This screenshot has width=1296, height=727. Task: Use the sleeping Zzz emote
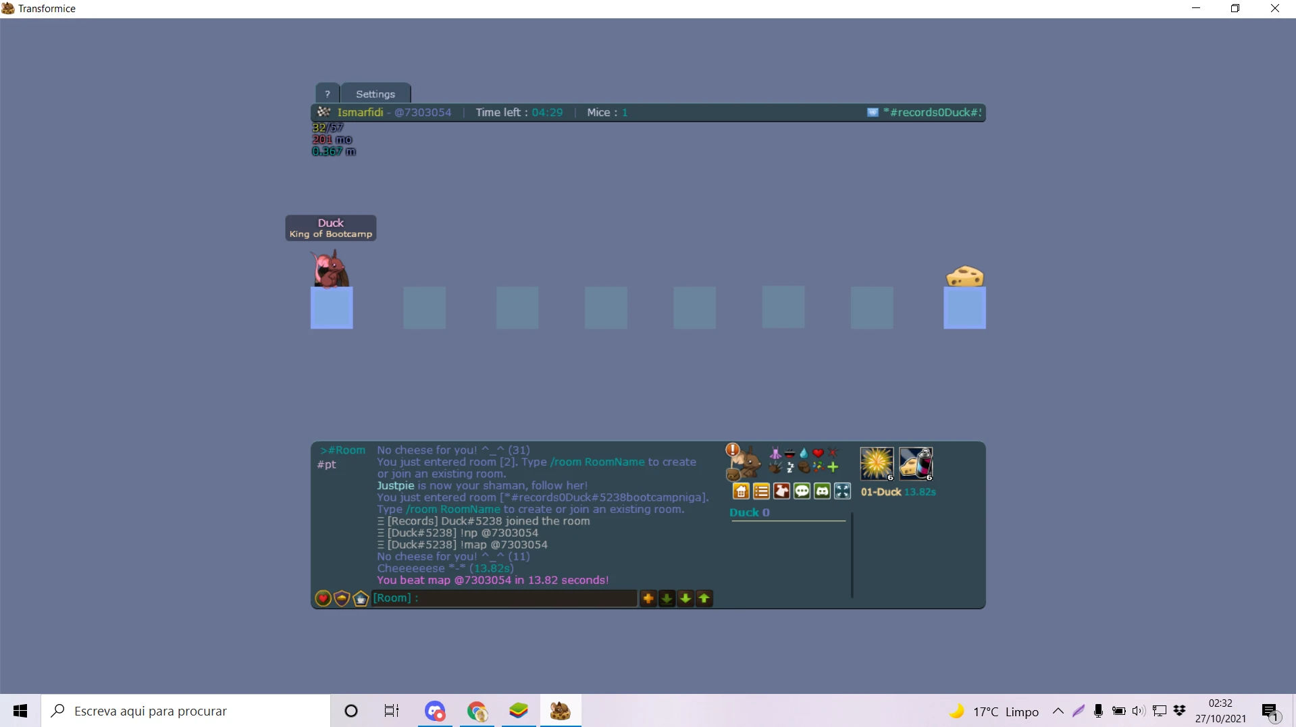tap(789, 467)
